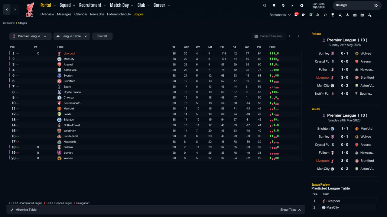387x217 pixels.
Task: Click the trophy icon in shortcut bar
Action: pyautogui.click(x=333, y=15)
